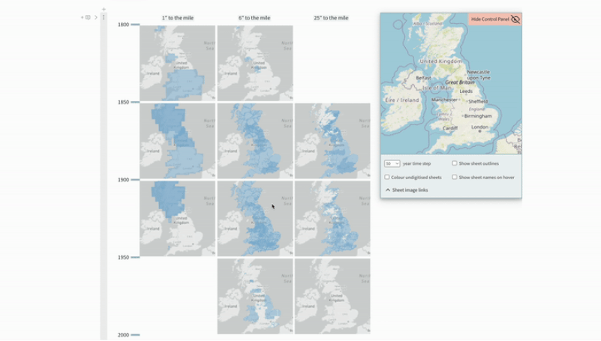Screen dimensions: 601x341
Task: Click the plus icon beside the comment icon
Action: click(x=82, y=17)
